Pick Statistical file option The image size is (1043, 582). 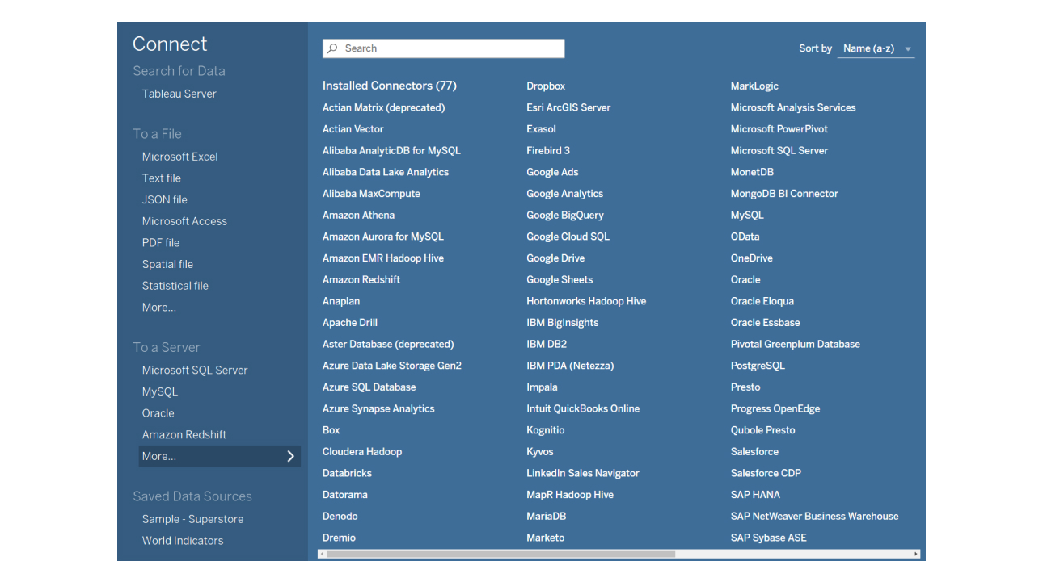pyautogui.click(x=175, y=286)
